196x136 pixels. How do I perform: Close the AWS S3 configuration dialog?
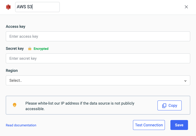coord(186,7)
